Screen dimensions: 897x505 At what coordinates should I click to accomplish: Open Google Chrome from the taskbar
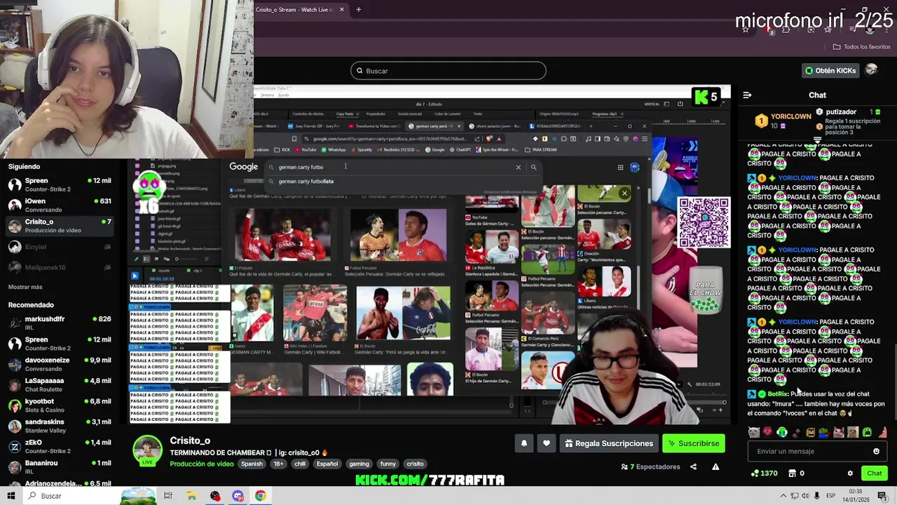click(x=260, y=496)
